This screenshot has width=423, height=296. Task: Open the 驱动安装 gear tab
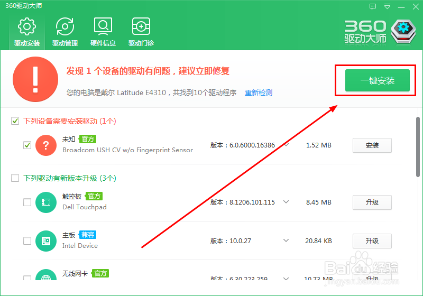pyautogui.click(x=27, y=32)
